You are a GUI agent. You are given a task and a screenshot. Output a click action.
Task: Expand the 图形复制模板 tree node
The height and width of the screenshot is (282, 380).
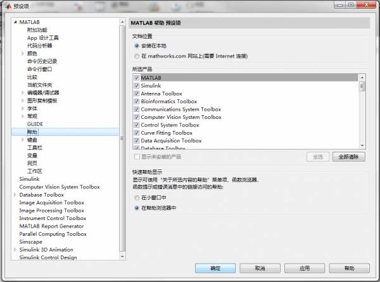point(23,101)
